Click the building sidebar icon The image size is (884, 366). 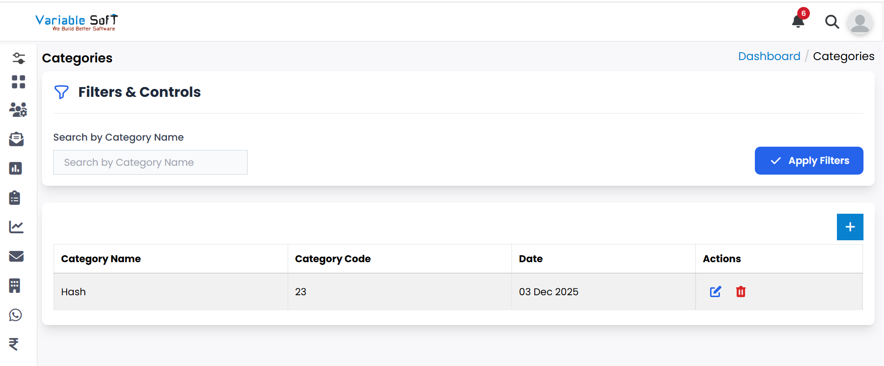tap(15, 285)
